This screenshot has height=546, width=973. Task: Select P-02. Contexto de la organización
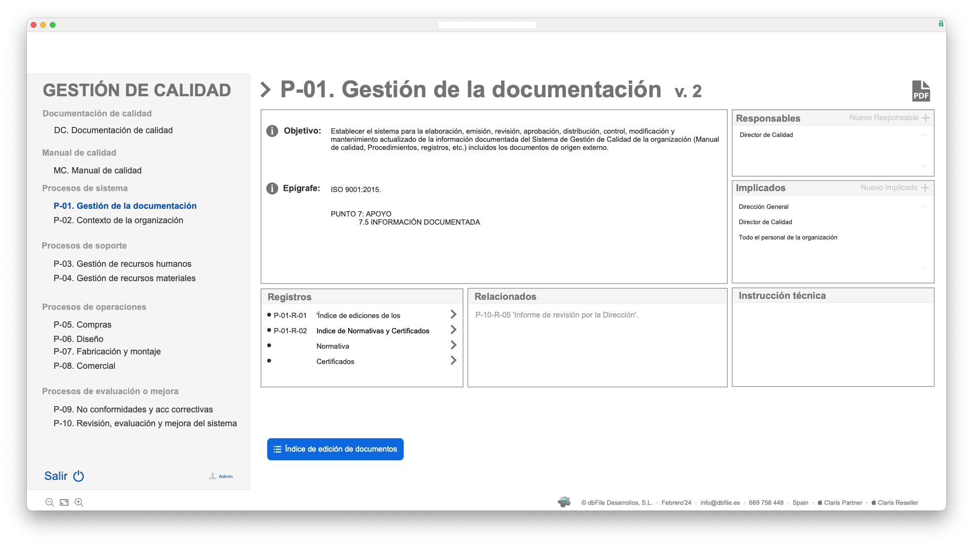(x=118, y=220)
